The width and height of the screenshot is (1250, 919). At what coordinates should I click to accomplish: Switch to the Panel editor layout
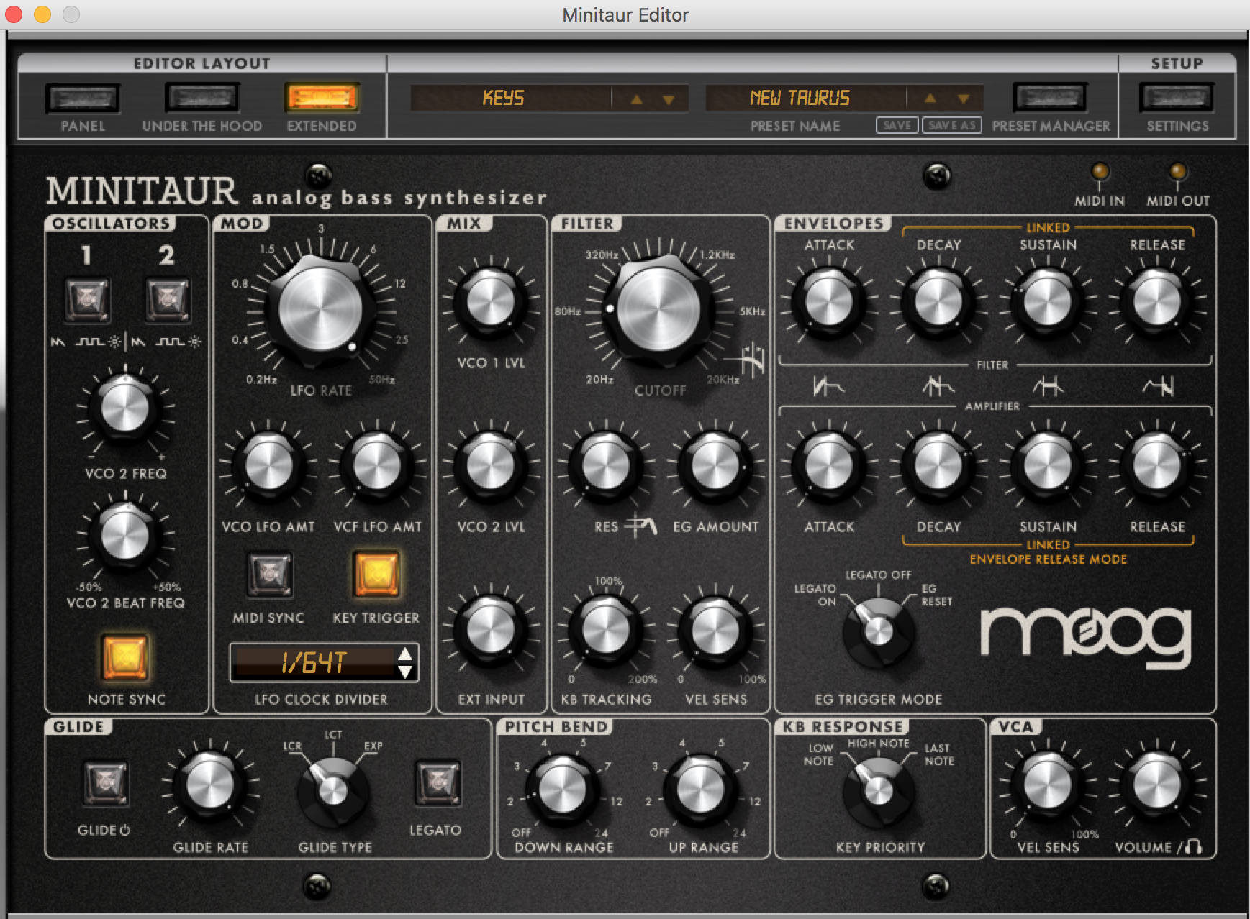coord(83,99)
